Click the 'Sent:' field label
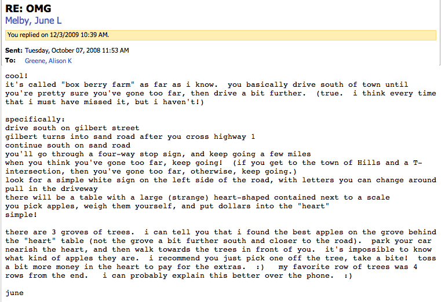This screenshot has height=302, width=441. pyautogui.click(x=13, y=50)
